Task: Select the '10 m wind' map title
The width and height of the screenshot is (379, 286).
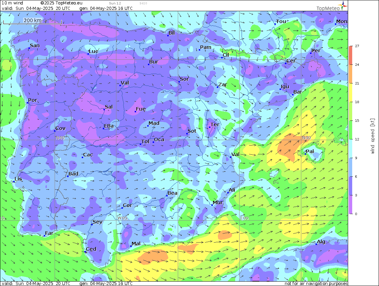Action: tap(12, 3)
